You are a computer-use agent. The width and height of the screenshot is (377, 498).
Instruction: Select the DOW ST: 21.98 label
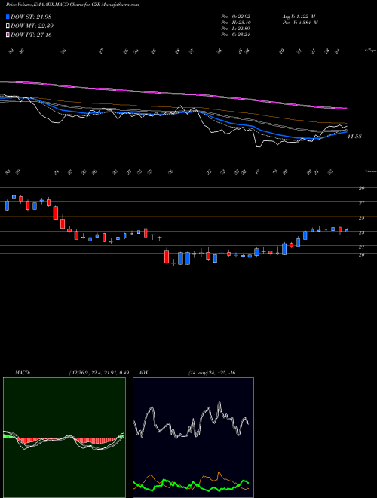pyautogui.click(x=31, y=17)
